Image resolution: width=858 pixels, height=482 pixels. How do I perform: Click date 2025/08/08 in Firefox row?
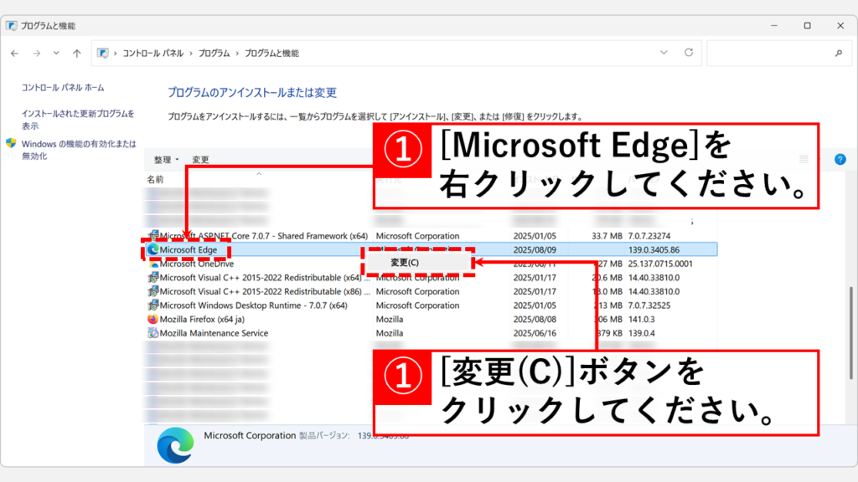click(535, 319)
